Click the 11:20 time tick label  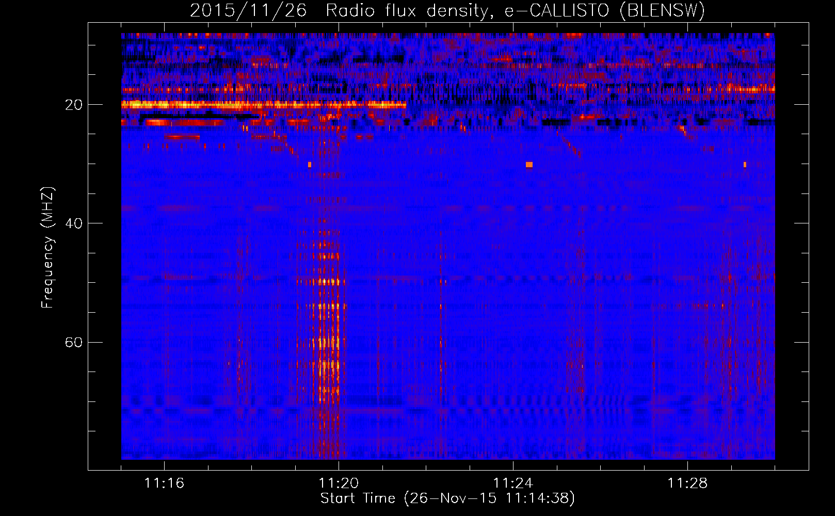point(339,483)
